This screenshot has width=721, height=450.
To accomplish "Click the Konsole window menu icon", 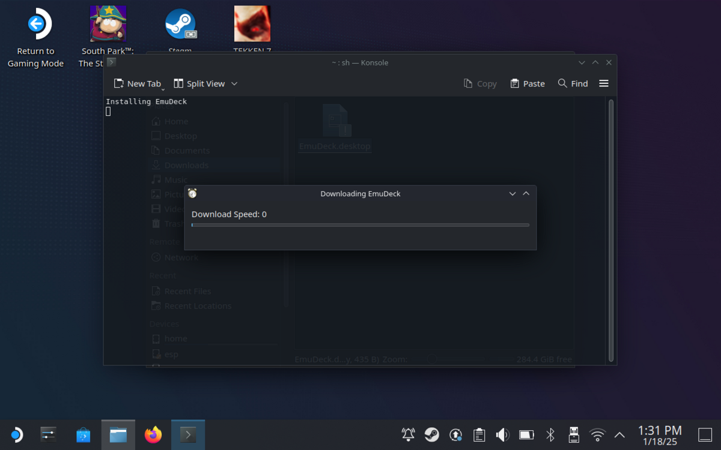I will tap(111, 62).
